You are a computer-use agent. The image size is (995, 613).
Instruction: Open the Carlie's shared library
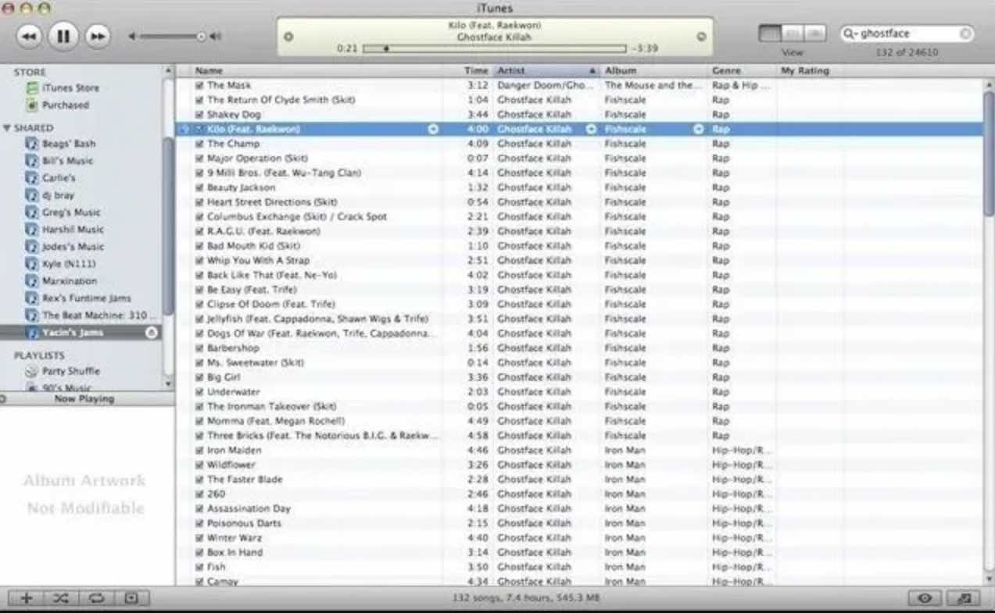point(51,178)
